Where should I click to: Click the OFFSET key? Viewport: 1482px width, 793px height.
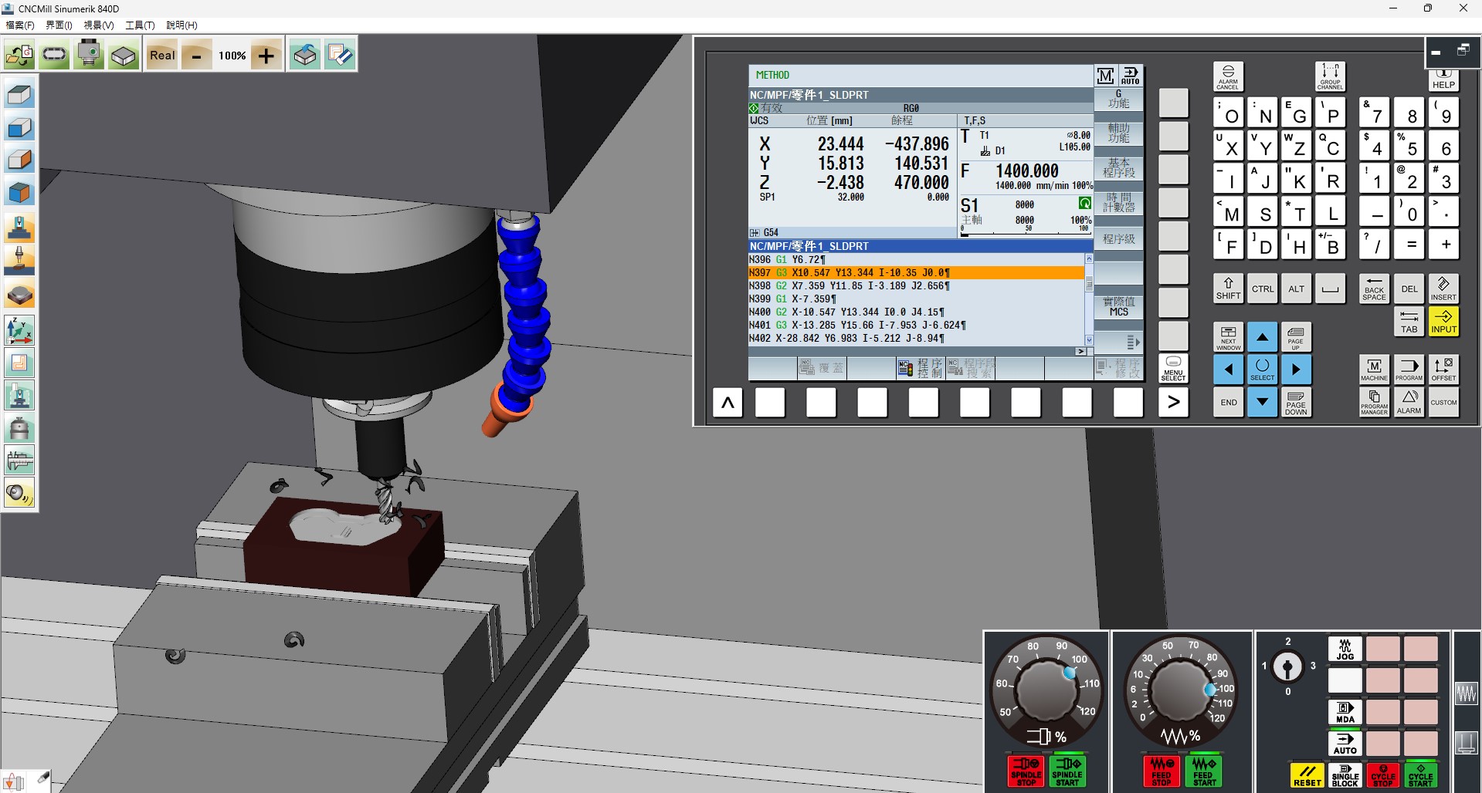pos(1443,370)
